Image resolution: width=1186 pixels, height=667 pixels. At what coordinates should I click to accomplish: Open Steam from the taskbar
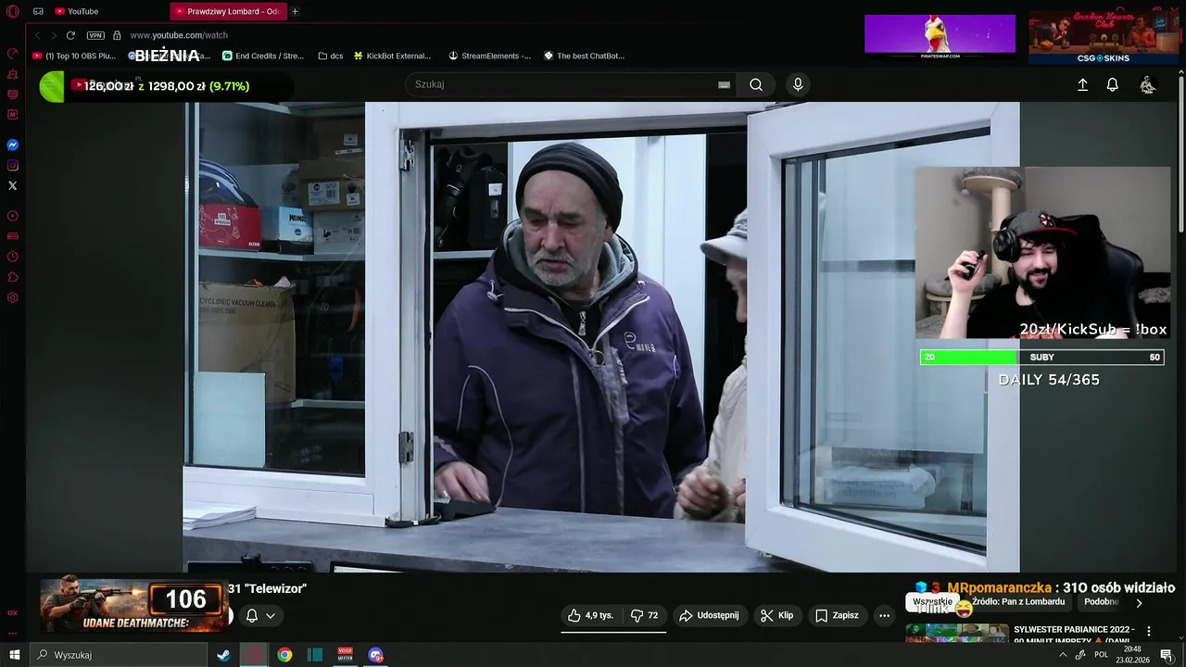[x=223, y=655]
